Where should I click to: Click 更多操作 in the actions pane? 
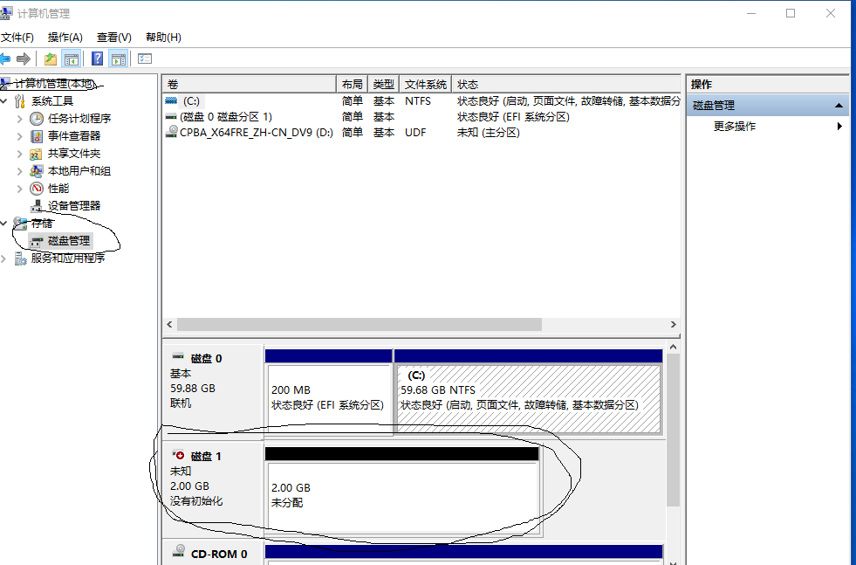[735, 127]
